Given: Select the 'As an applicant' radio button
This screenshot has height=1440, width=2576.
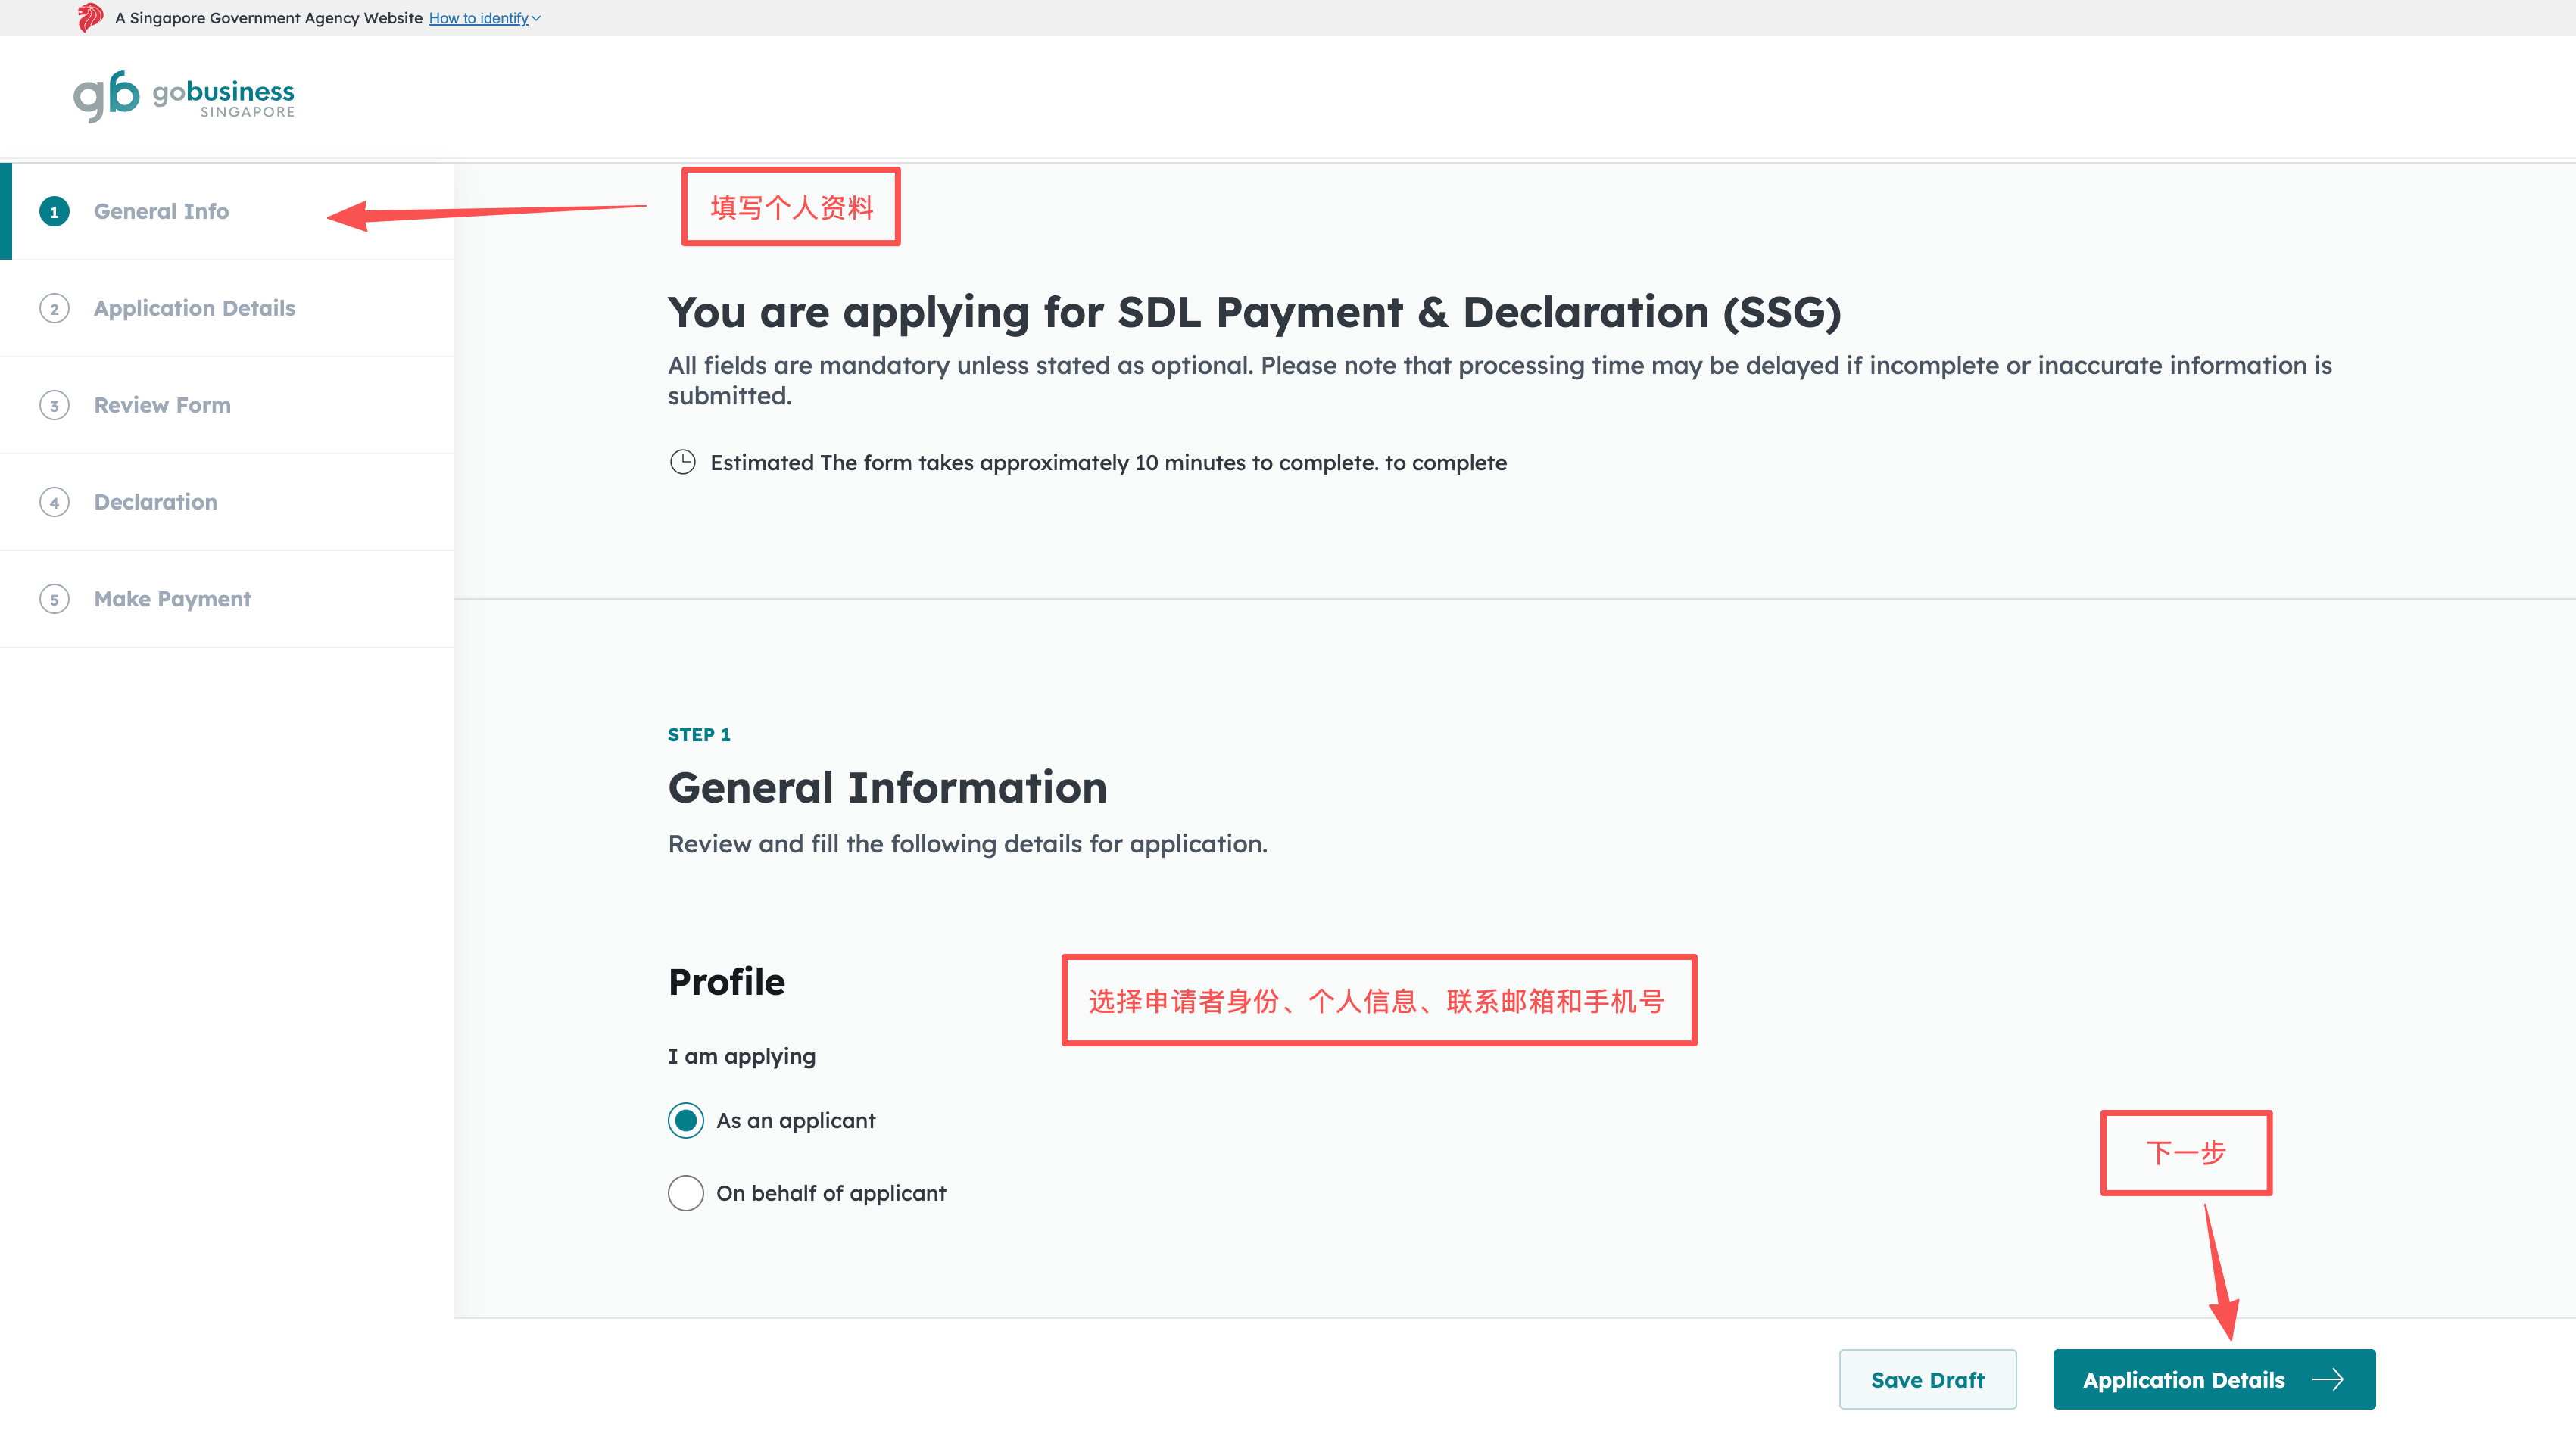Looking at the screenshot, I should point(685,1120).
